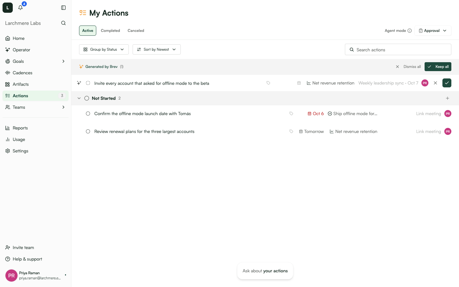This screenshot has height=287, width=459.
Task: Dismiss the suggested offline mode beta action
Action: click(x=435, y=83)
